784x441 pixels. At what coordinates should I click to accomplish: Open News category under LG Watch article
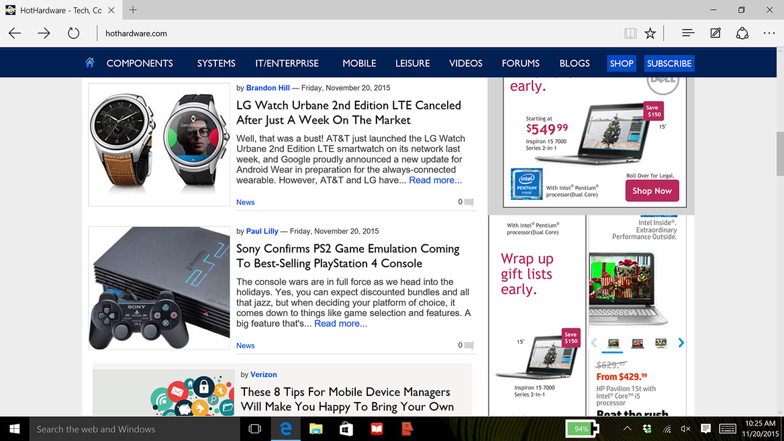246,202
